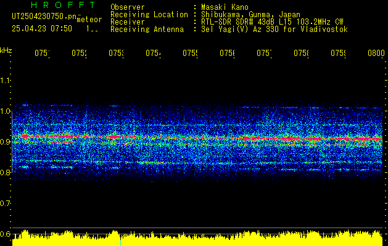Click the 0759 time marker
388x246 pixels.
[x=339, y=54]
